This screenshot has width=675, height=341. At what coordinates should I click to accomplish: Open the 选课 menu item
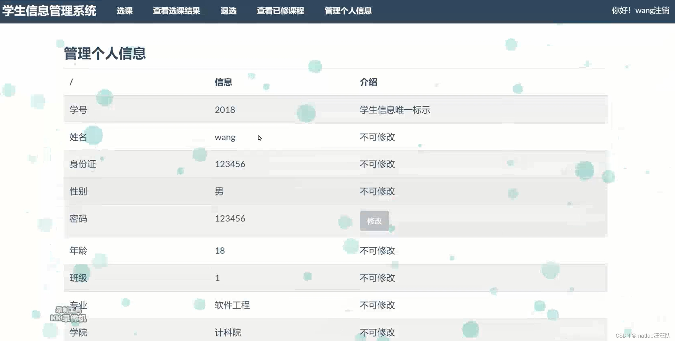click(125, 11)
